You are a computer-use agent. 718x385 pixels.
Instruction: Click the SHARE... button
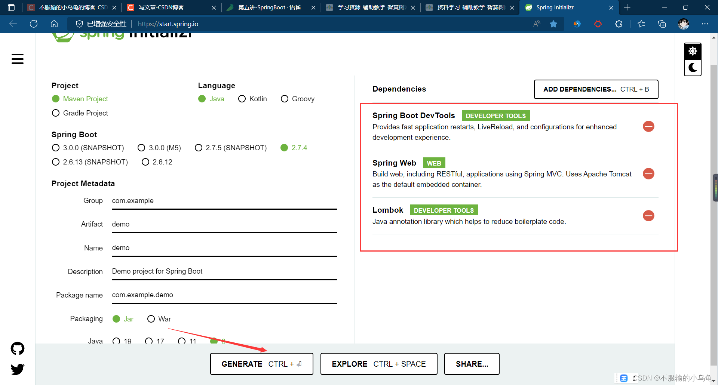[x=472, y=364]
